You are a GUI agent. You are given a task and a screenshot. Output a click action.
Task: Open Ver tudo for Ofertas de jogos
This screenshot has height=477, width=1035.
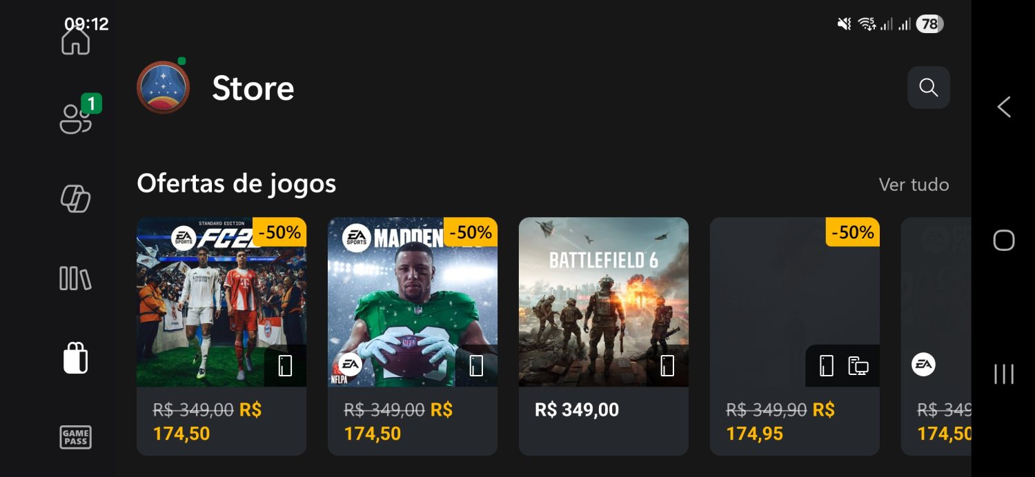point(914,185)
